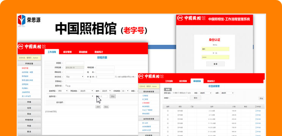Click the 取消 button in the 照相开票 form

pos(106,107)
